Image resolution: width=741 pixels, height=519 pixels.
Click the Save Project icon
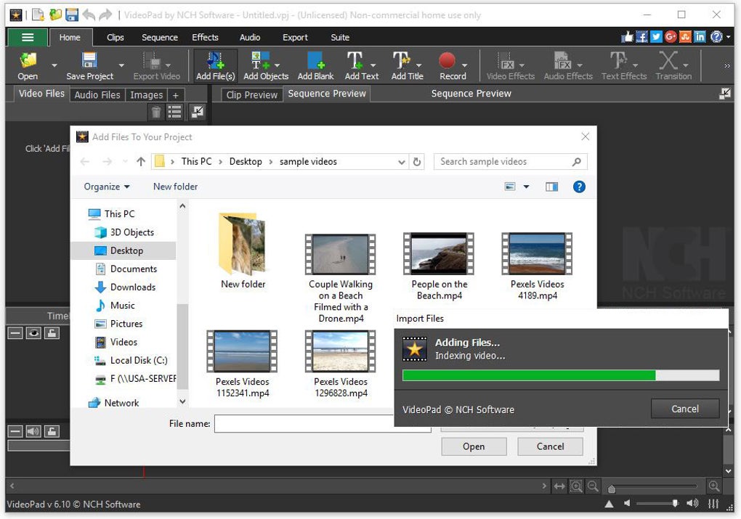pyautogui.click(x=89, y=61)
